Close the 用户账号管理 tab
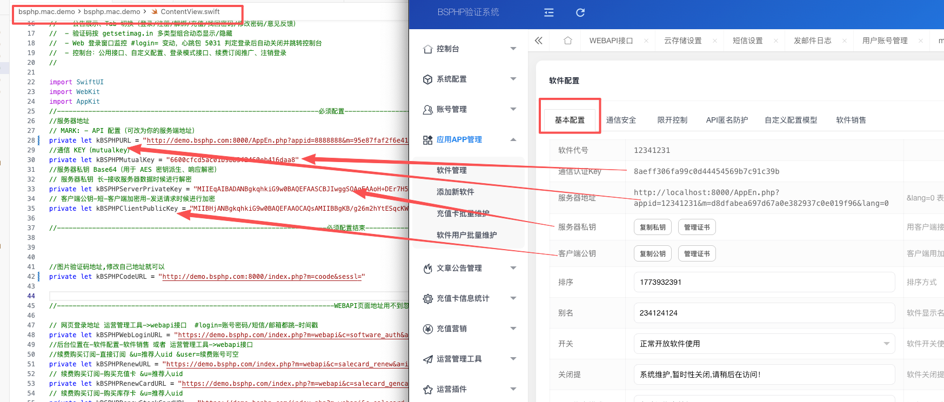Screen dimensions: 944x402 pyautogui.click(x=921, y=41)
